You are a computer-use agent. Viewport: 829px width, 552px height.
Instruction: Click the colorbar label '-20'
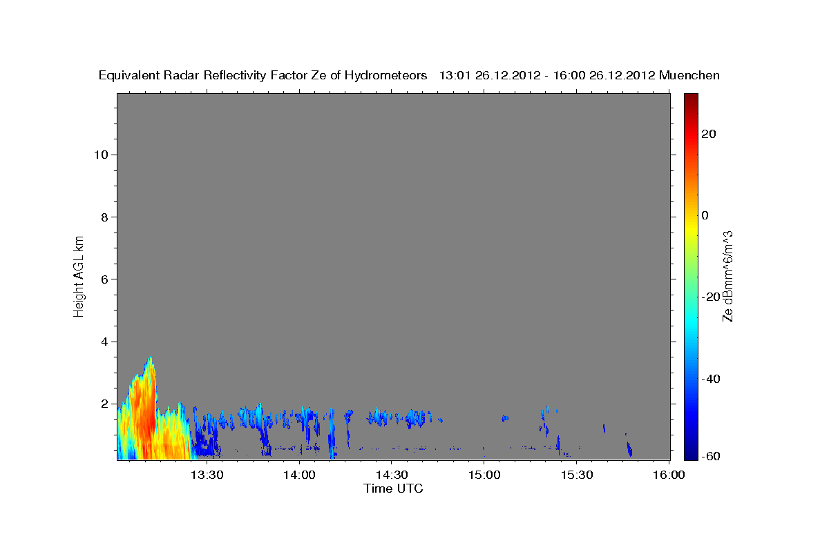point(711,297)
